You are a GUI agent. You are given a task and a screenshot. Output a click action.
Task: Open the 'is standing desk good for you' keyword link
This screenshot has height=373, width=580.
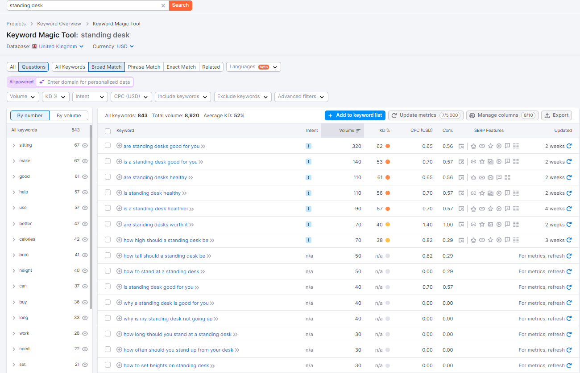(x=158, y=287)
